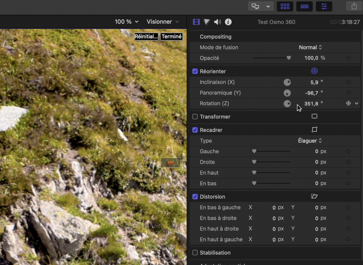
Task: Open the Mode de fusion Normal dropdown
Action: [x=310, y=47]
